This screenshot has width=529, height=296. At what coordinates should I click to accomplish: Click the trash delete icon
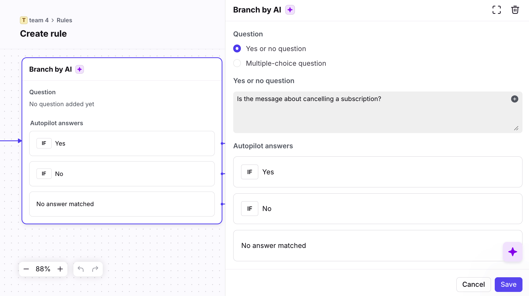[515, 10]
